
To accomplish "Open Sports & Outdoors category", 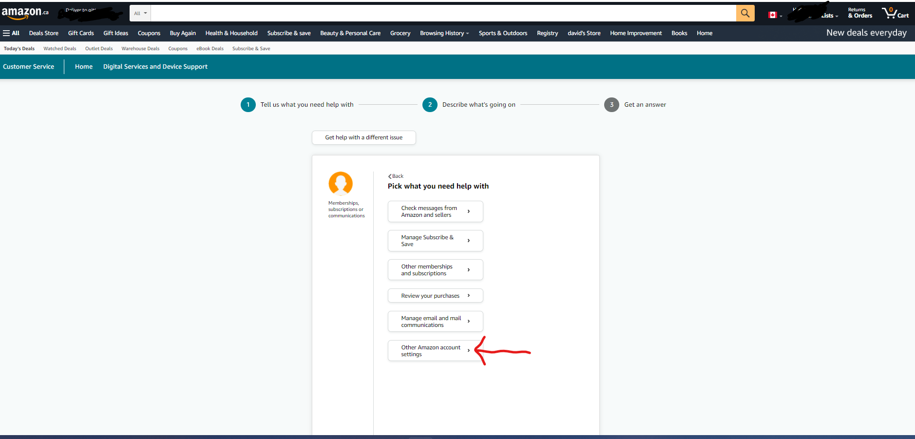I will 503,33.
